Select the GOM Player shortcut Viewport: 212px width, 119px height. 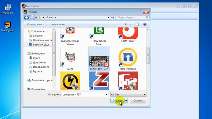(128, 35)
